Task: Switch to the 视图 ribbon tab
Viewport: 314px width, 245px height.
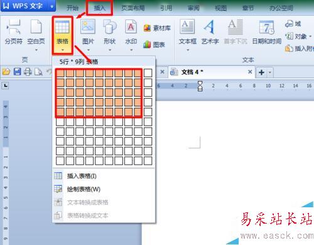Action: [220, 8]
